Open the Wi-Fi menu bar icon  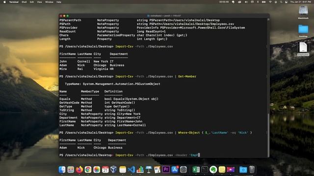pos(270,2)
